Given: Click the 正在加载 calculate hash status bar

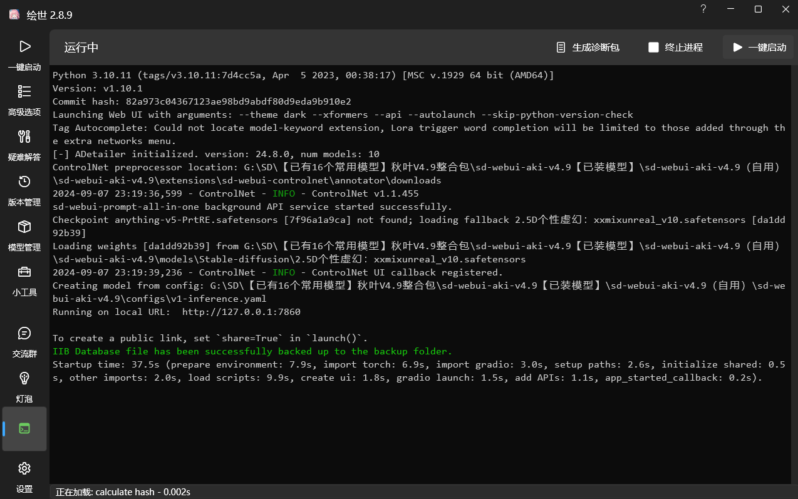Looking at the screenshot, I should (123, 492).
